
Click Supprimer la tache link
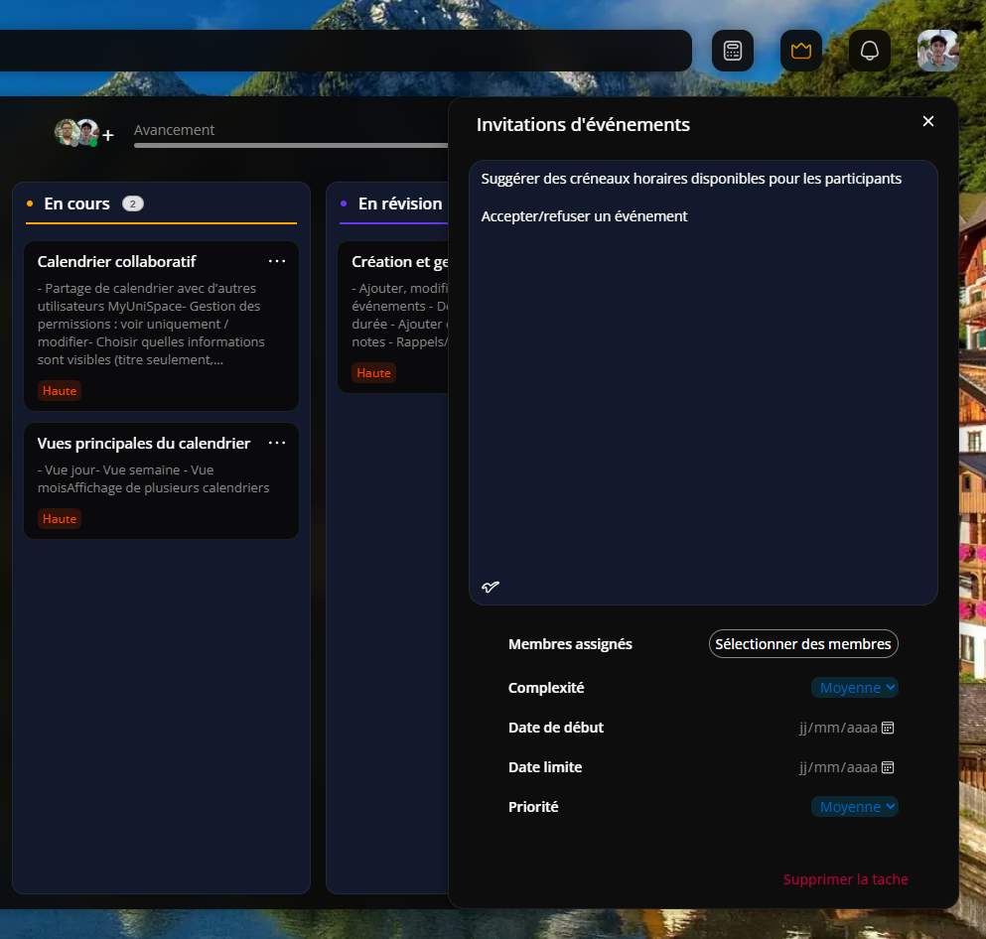point(845,879)
